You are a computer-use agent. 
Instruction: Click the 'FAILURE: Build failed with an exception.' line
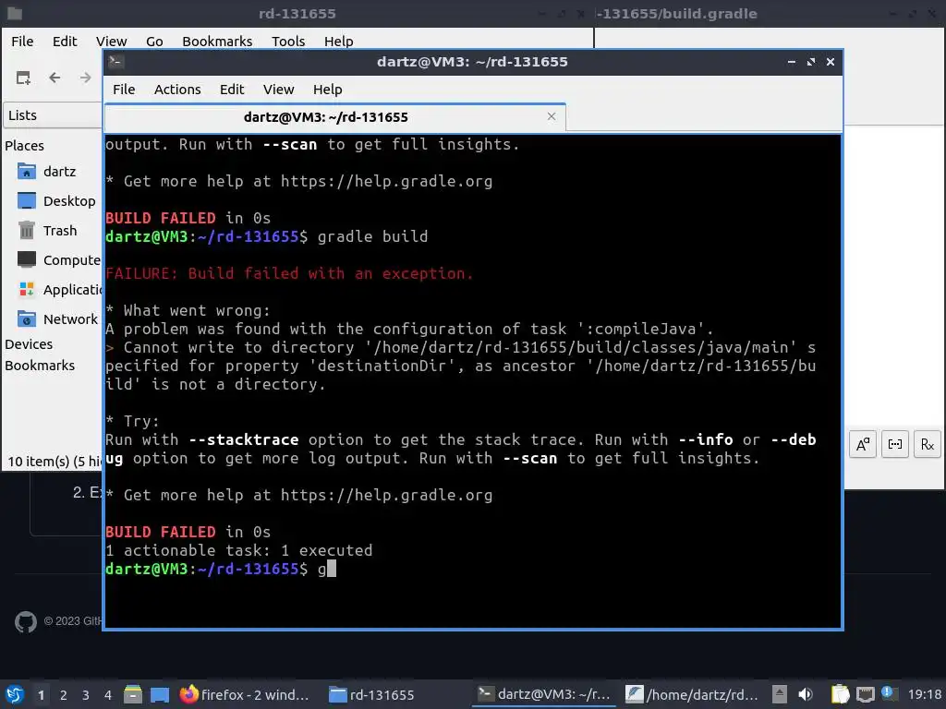289,273
